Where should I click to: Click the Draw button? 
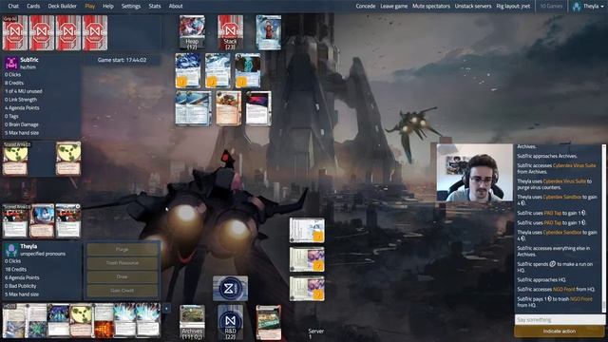[123, 276]
